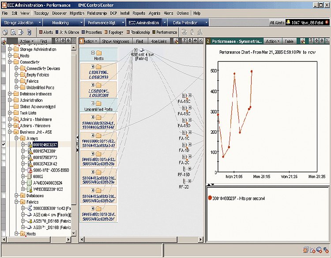Viewport: 331px width, 258px height.
Task: Click the bell icon in alert counter
Action: (x=288, y=22)
